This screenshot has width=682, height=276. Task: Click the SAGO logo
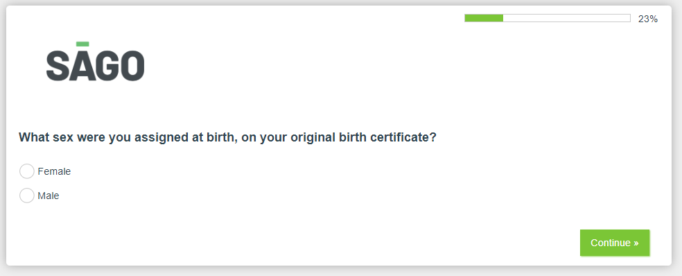[95, 62]
